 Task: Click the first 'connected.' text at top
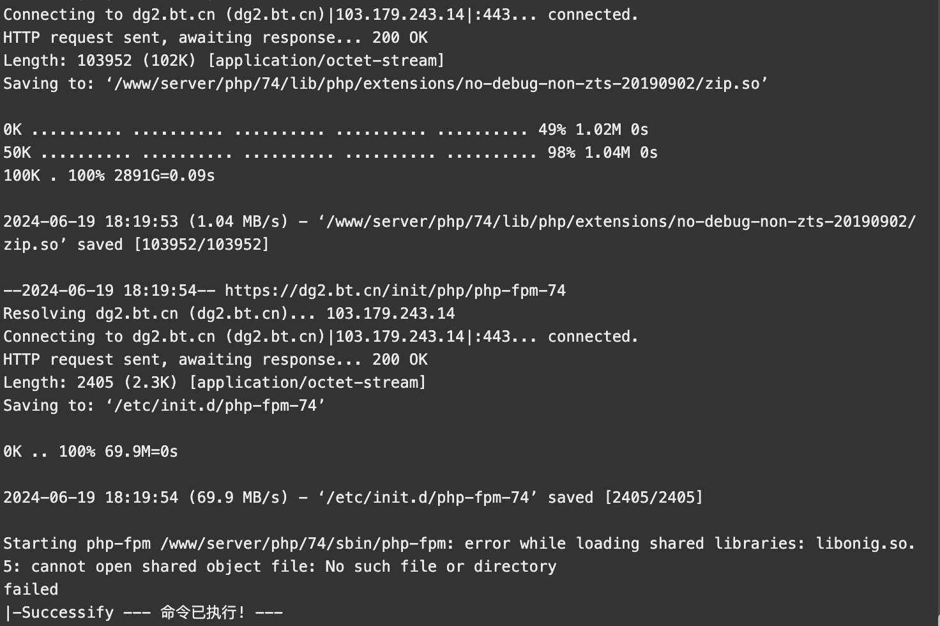pyautogui.click(x=593, y=15)
